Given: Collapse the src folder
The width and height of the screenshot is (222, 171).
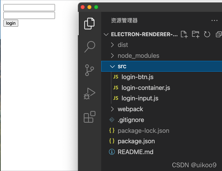Looking at the screenshot, I should click(112, 66).
